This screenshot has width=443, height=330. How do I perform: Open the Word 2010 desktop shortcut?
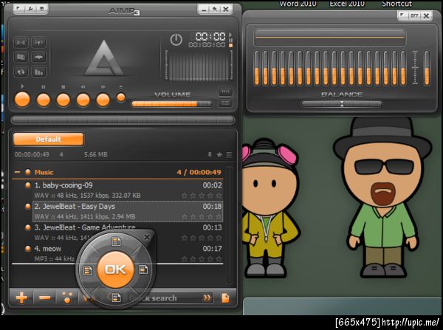(298, 4)
